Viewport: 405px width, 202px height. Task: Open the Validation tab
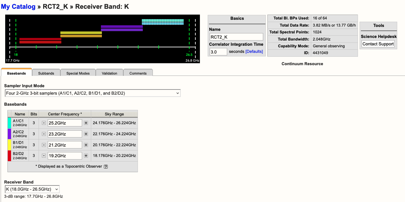point(109,74)
